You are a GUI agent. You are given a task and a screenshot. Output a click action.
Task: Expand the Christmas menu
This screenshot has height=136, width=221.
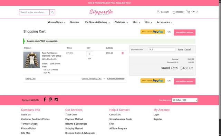pyautogui.click(x=121, y=22)
